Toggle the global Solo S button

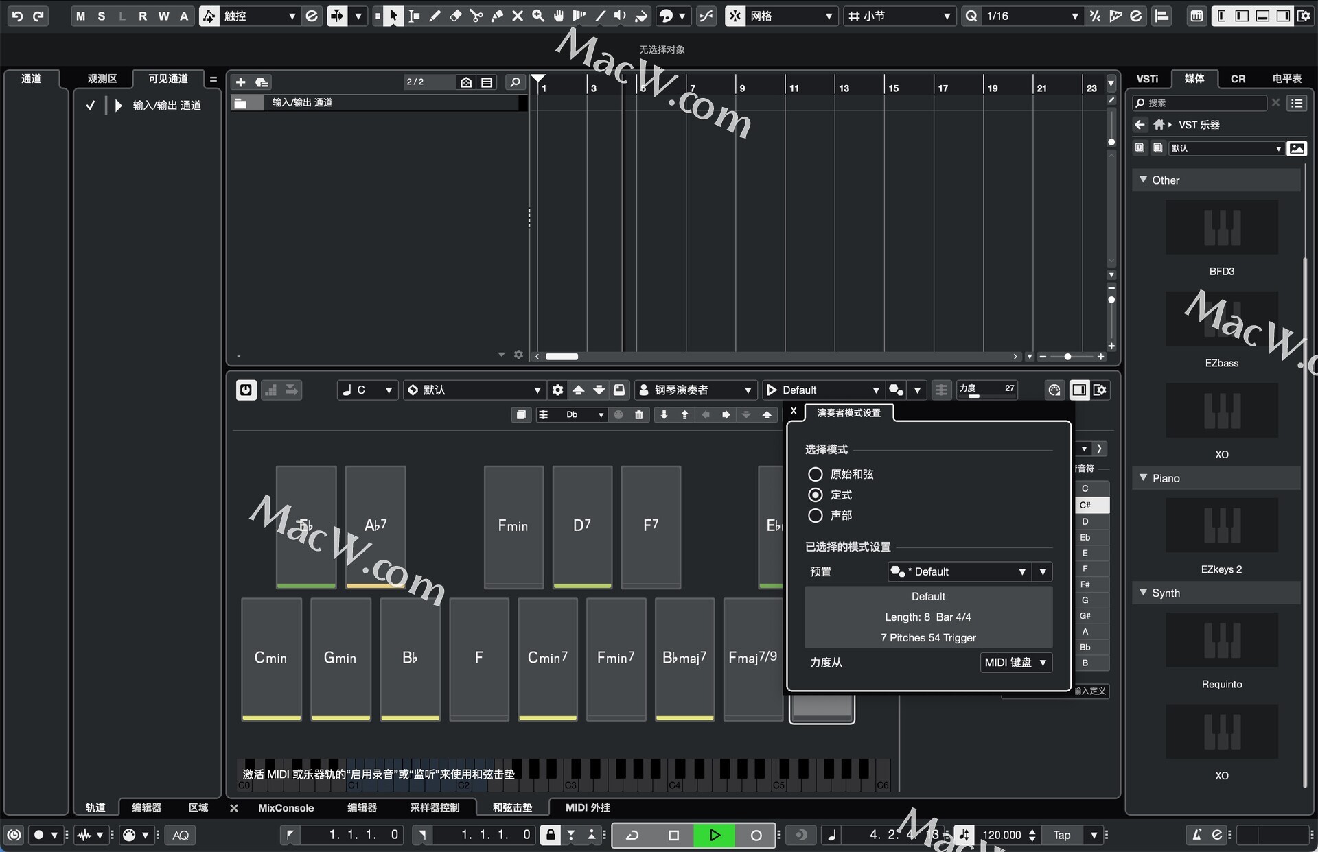point(102,16)
